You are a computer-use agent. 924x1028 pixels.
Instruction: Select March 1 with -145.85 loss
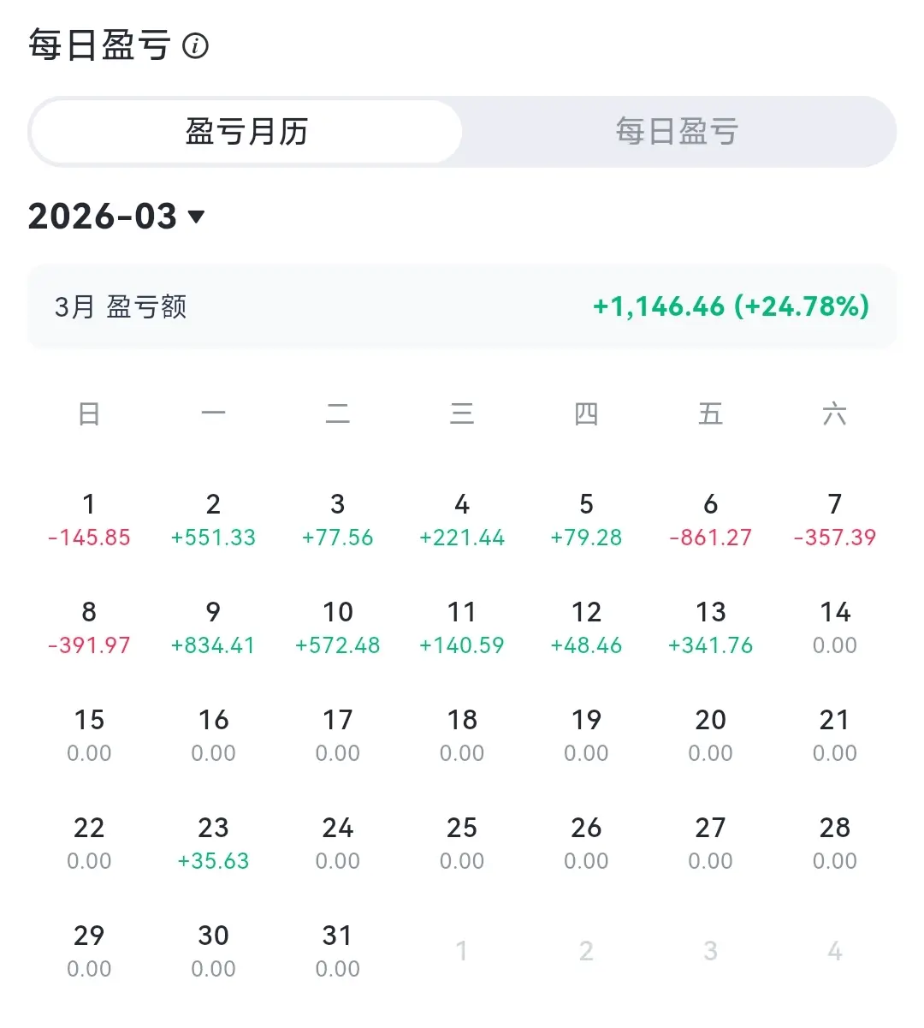89,520
